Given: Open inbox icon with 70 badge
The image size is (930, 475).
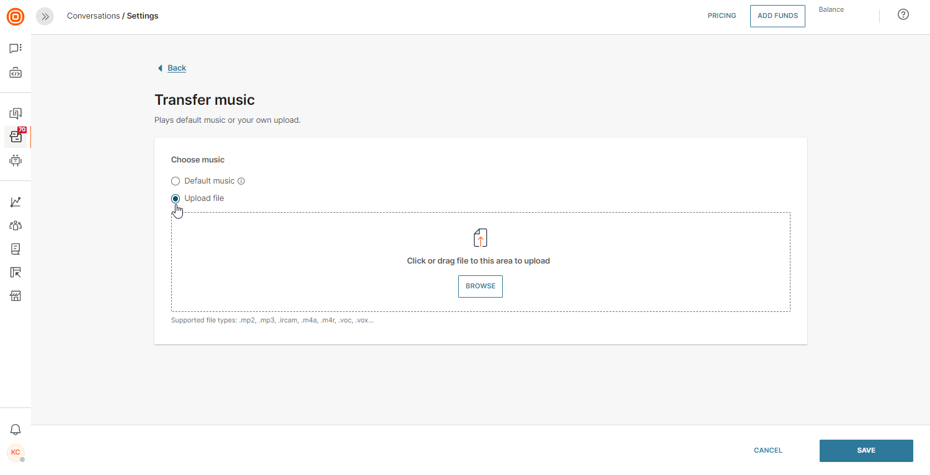Looking at the screenshot, I should [15, 137].
